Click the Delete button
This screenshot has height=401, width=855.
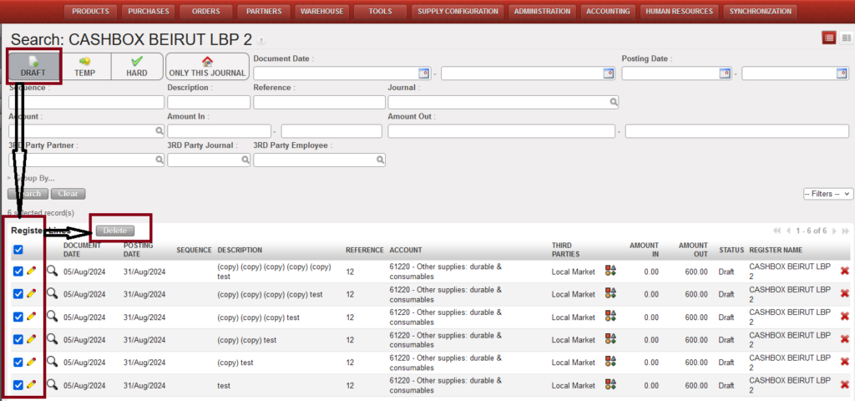115,231
